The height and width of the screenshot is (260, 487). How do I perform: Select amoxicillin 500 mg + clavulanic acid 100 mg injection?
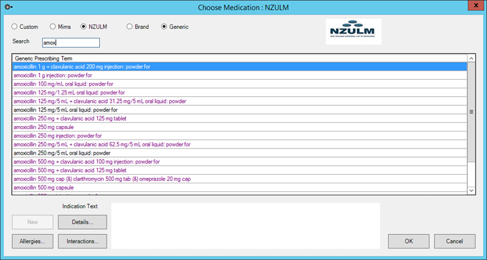click(240, 162)
